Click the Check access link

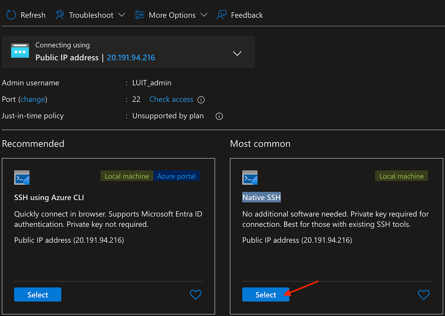click(x=171, y=99)
